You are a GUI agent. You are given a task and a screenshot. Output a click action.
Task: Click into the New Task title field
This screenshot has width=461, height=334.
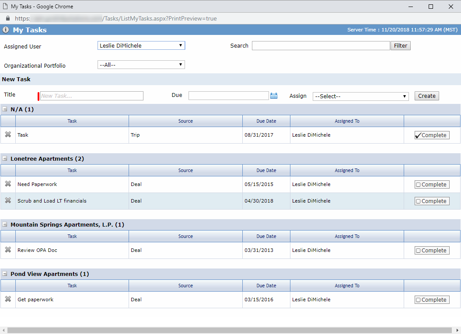coord(92,96)
